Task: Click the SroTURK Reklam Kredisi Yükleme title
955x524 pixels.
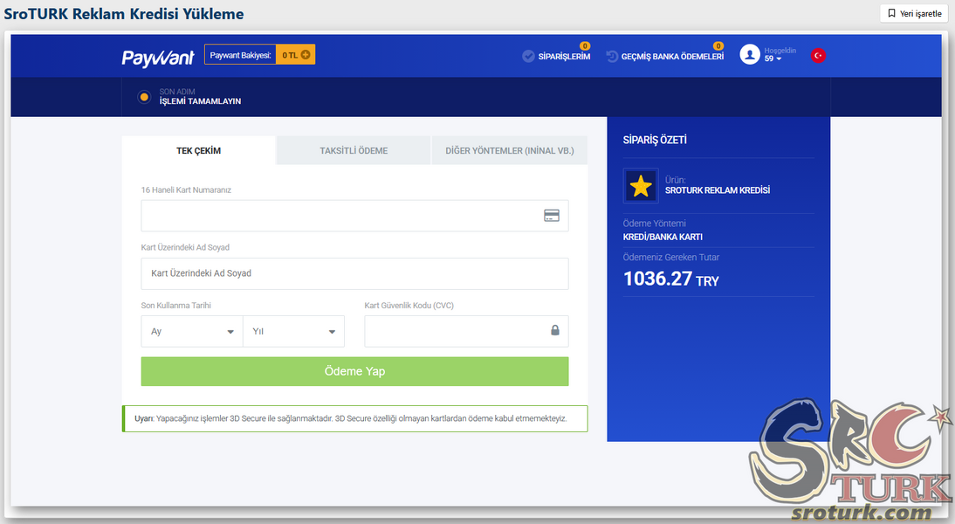Action: point(124,14)
